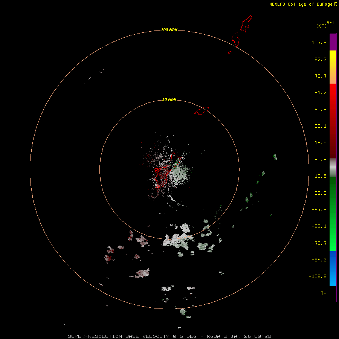Click the -94.2 velocity scale value
The height and width of the screenshot is (339, 339).
point(319,260)
